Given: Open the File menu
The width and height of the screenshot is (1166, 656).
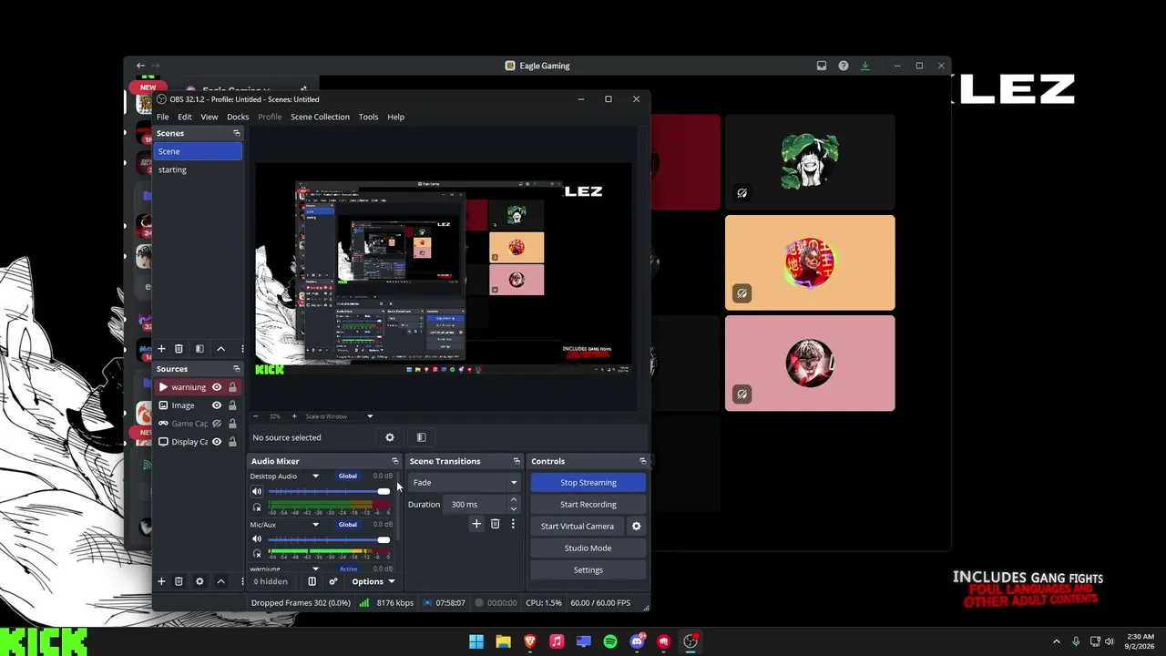Looking at the screenshot, I should [x=162, y=117].
